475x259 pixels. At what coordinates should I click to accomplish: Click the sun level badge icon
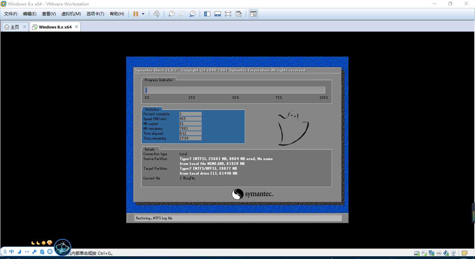point(44,243)
